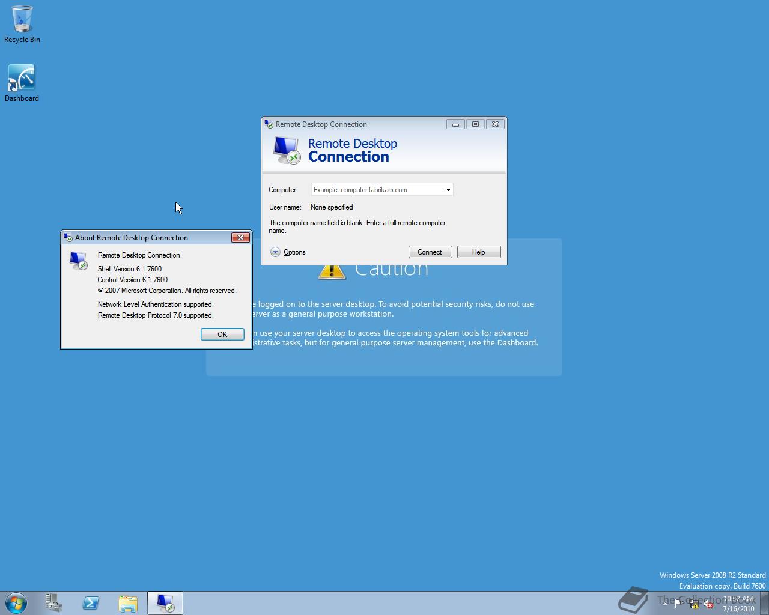Viewport: 769px width, 615px height.
Task: Launch Windows PowerShell from the taskbar
Action: point(91,603)
